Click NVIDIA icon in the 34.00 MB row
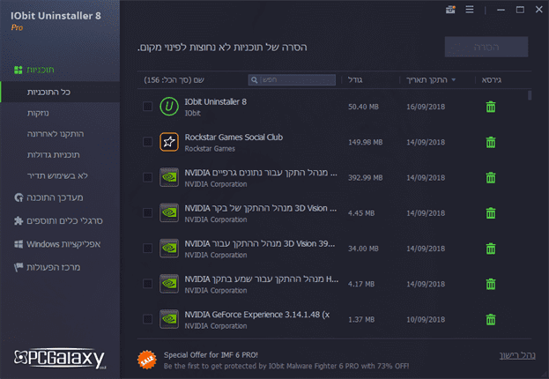This screenshot has height=379, width=549. click(x=169, y=249)
